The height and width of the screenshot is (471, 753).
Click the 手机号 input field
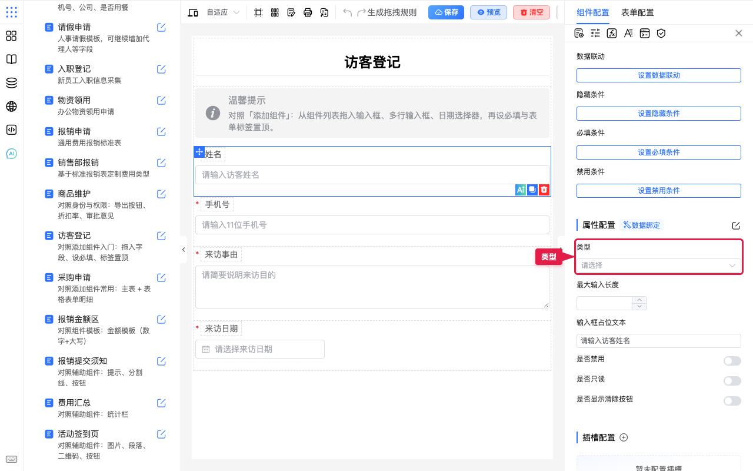tap(372, 225)
